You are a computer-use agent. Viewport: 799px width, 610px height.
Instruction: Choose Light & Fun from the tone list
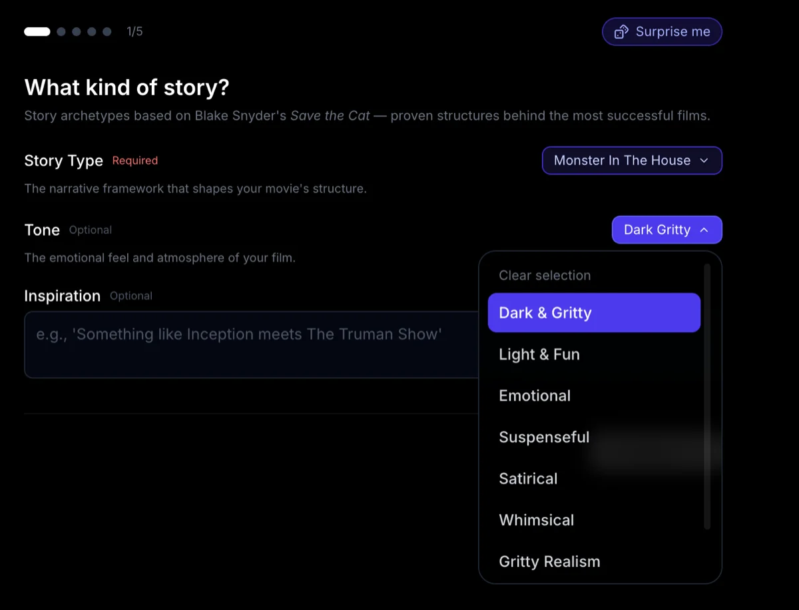[539, 354]
